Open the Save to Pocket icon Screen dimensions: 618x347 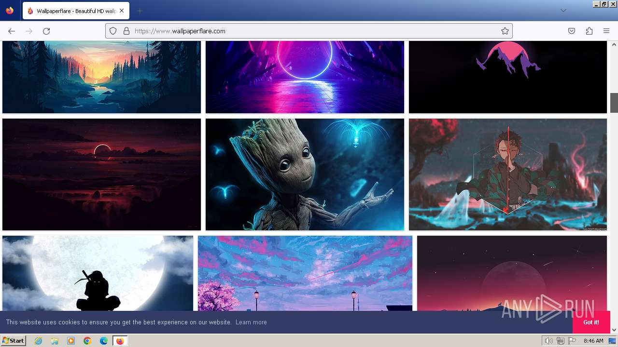coord(572,31)
